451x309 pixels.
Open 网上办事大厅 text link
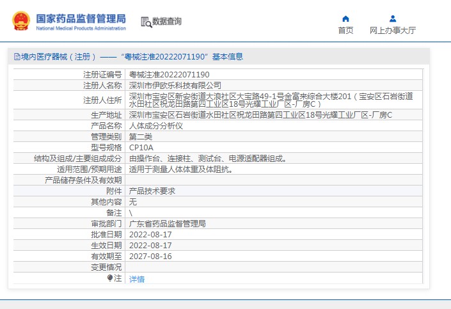point(393,30)
